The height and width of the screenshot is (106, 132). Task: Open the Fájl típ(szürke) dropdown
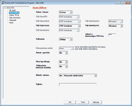[70, 21]
